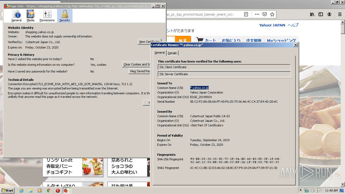The image size is (345, 194).
Task: Bookmark this page with the star icon
Action: click(x=272, y=14)
